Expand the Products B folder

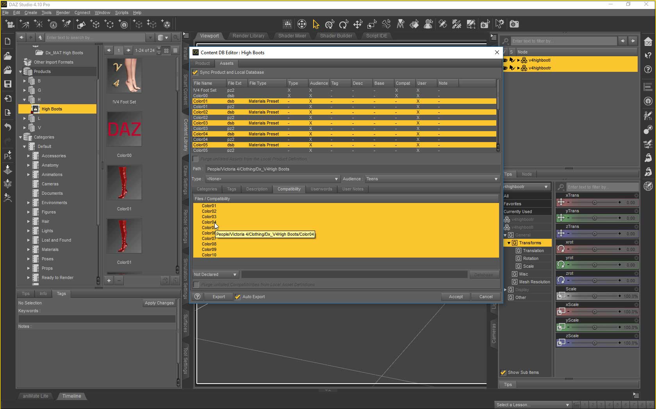[x=25, y=81]
